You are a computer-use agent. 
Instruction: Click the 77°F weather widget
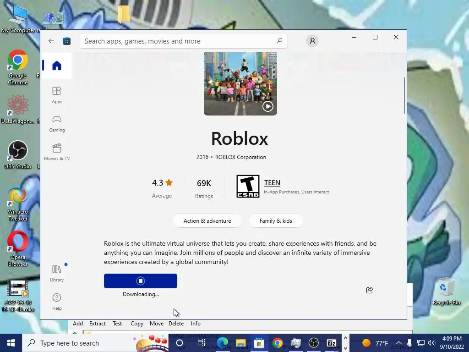(375, 343)
